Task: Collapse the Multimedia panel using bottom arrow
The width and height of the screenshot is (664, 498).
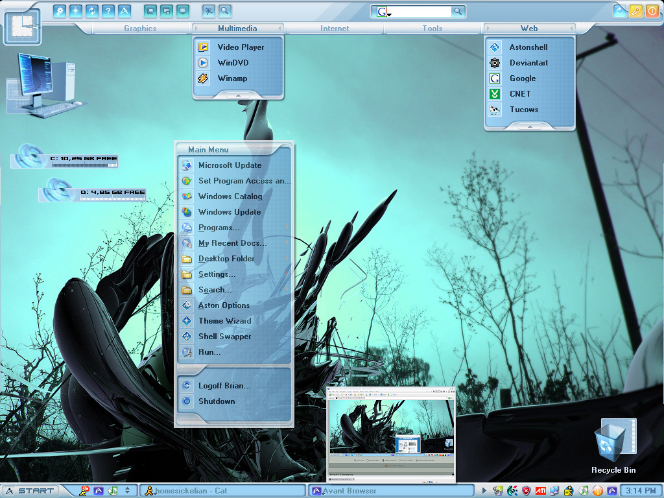Action: point(238,95)
